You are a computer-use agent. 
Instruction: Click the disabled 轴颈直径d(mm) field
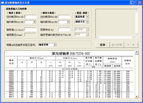point(30,35)
